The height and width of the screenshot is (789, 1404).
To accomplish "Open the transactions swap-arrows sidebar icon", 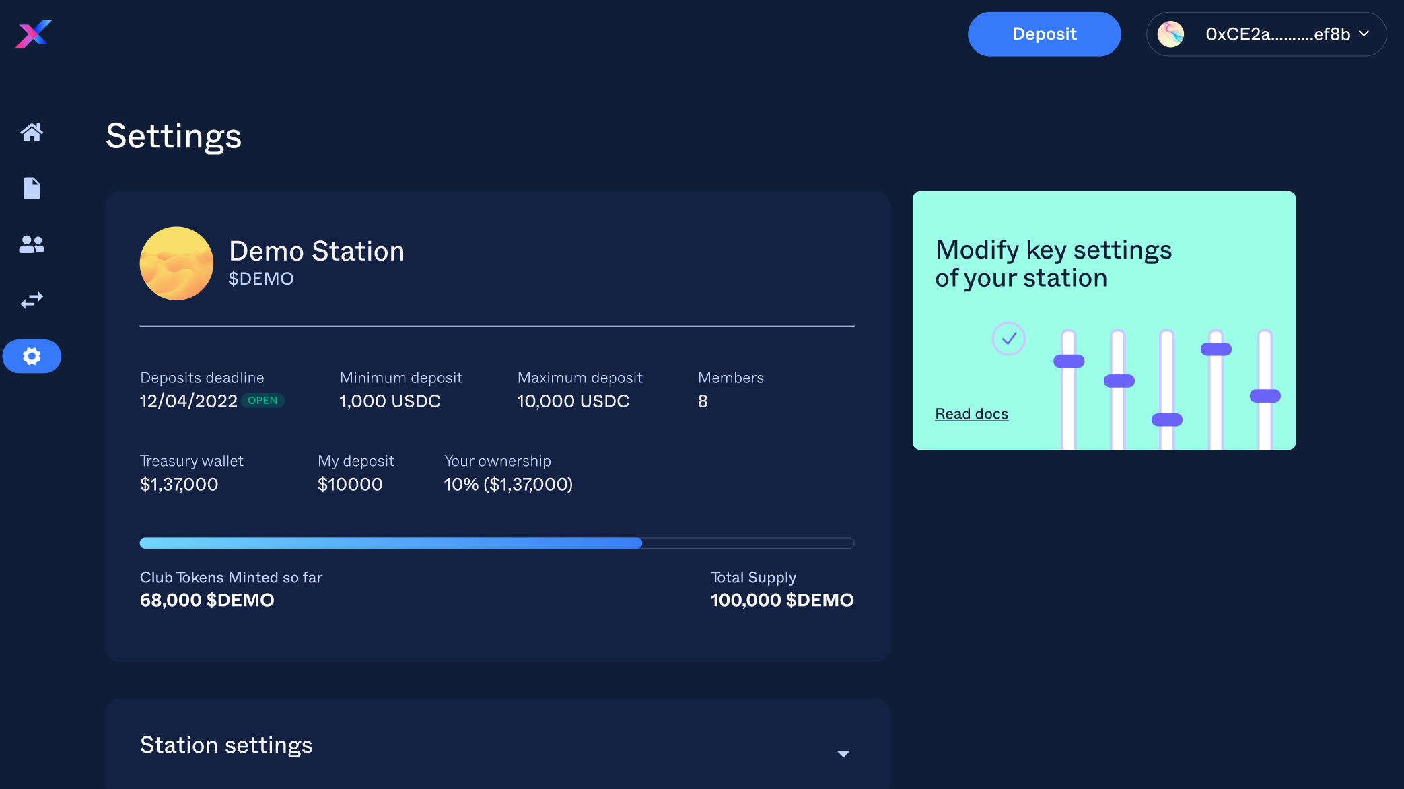I will (x=32, y=300).
